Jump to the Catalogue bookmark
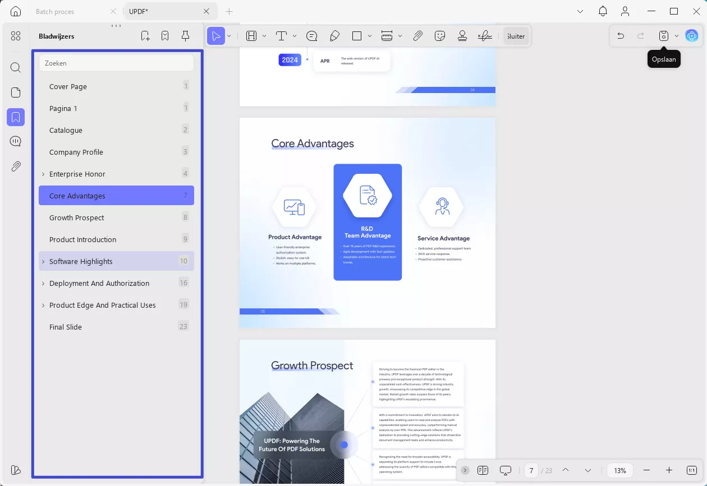Viewport: 707px width, 486px height. click(116, 130)
